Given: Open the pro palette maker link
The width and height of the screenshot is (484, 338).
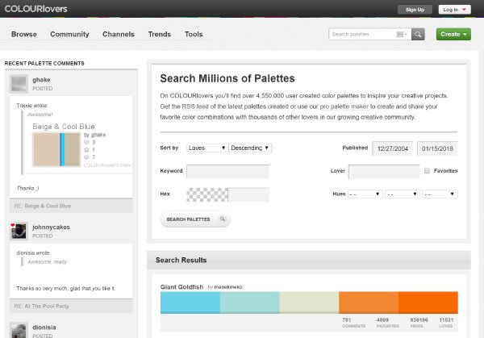Looking at the screenshot, I should 344,106.
